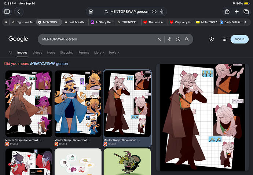
Task: Tap the microphone in Safari address bar
Action: pos(162,12)
